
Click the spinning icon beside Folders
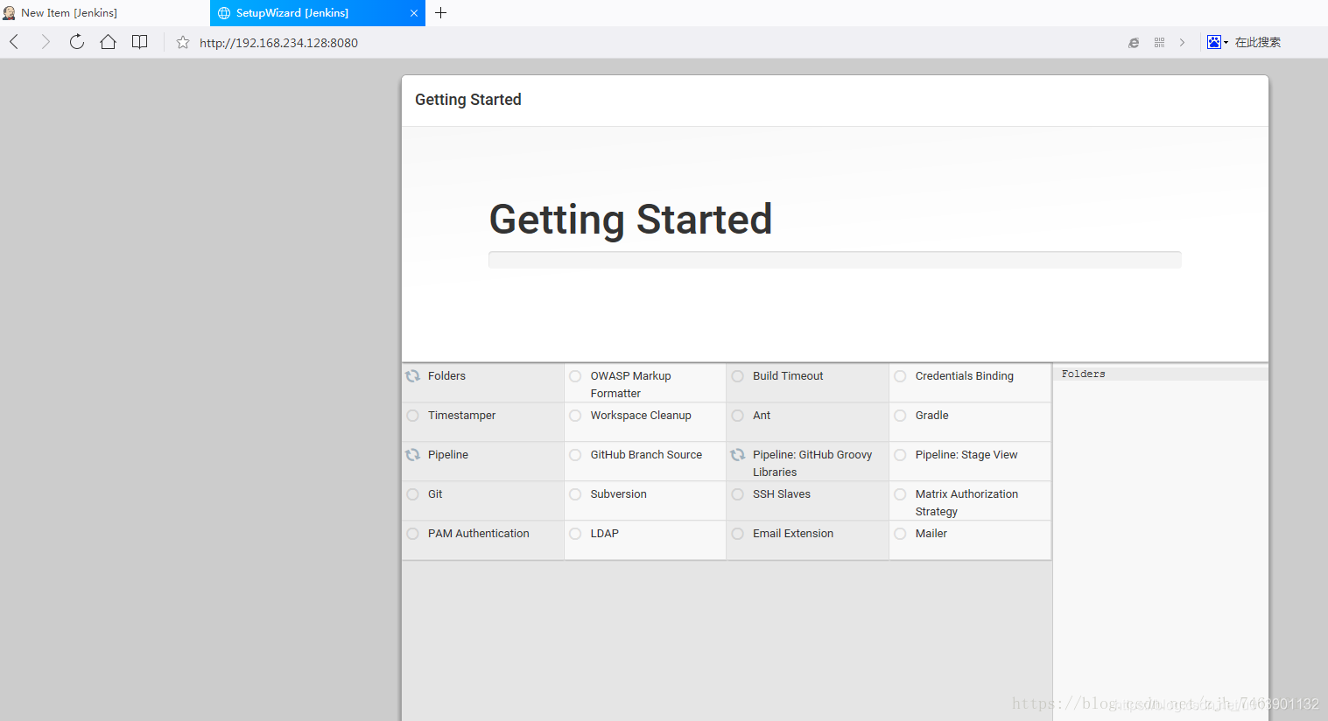point(413,376)
